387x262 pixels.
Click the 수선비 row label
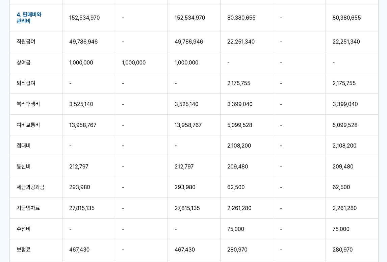tap(24, 229)
